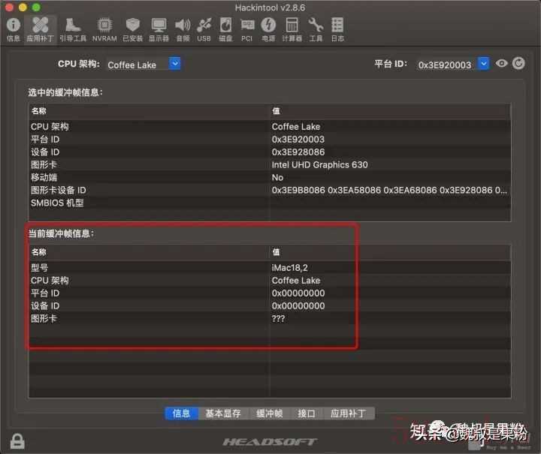This screenshot has width=541, height=454.
Task: Select the 移动端 No row
Action: coord(270,178)
